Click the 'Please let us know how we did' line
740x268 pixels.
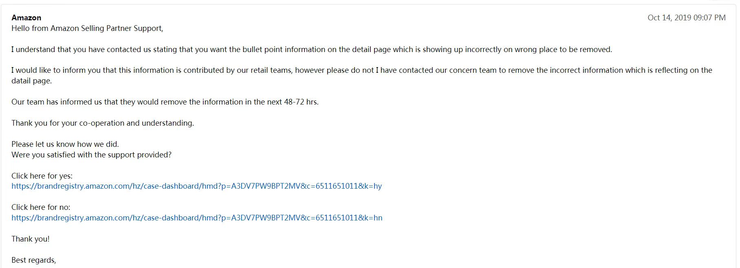click(65, 144)
